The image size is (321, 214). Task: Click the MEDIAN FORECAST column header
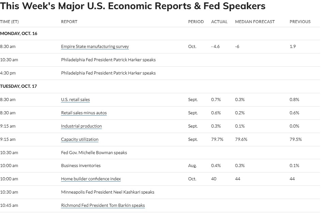tap(255, 22)
